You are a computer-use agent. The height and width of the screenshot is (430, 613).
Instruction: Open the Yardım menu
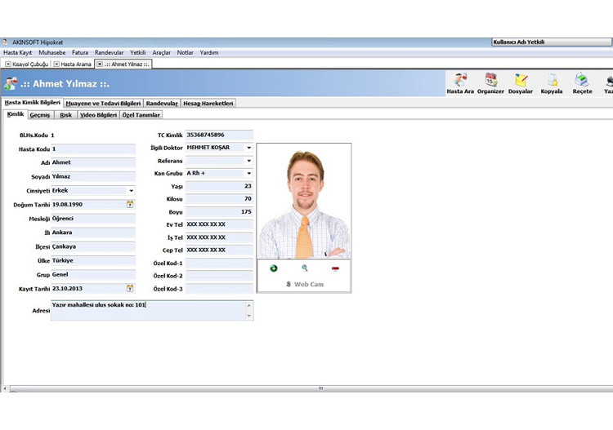coord(209,52)
